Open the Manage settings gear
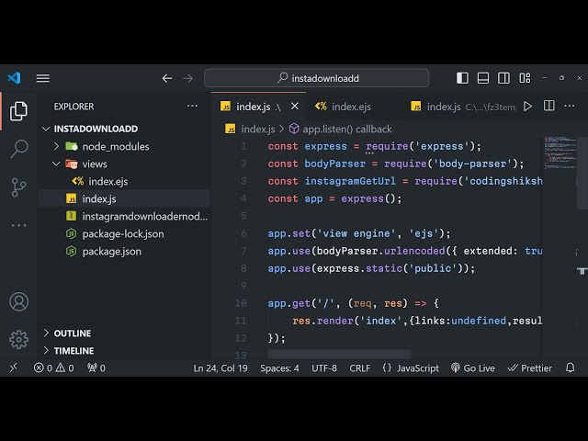The height and width of the screenshot is (441, 588). (18, 339)
